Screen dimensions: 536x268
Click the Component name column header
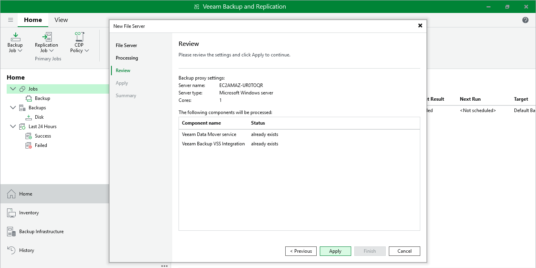[x=201, y=123]
